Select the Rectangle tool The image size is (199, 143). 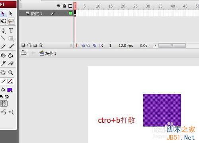(x=11, y=39)
